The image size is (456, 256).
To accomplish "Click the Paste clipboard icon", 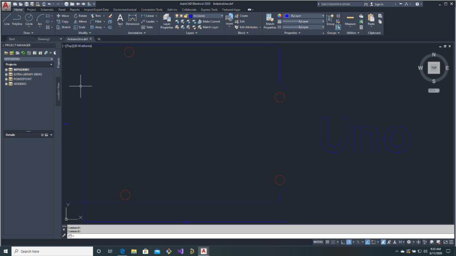I will 371,19.
